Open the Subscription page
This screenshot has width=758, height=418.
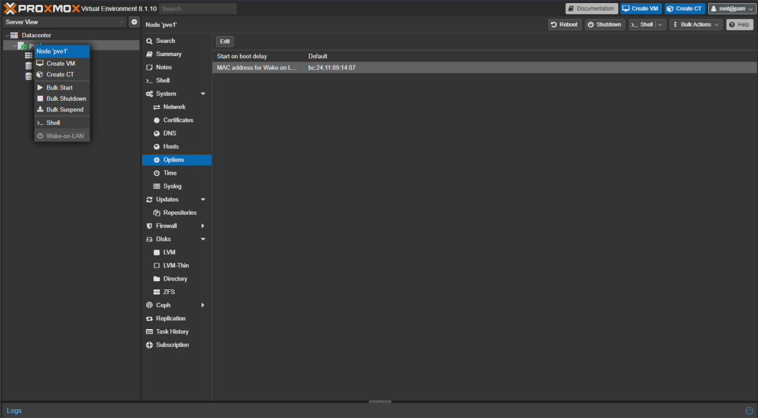tap(177, 345)
